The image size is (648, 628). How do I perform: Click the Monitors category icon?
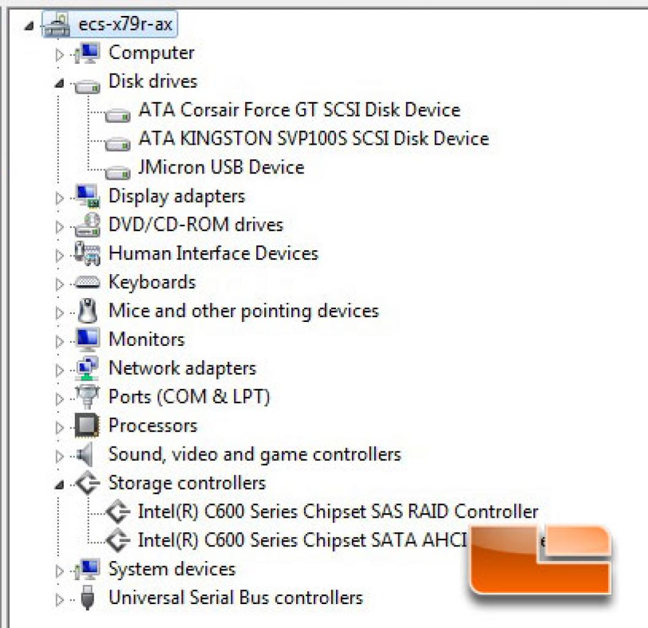87,339
